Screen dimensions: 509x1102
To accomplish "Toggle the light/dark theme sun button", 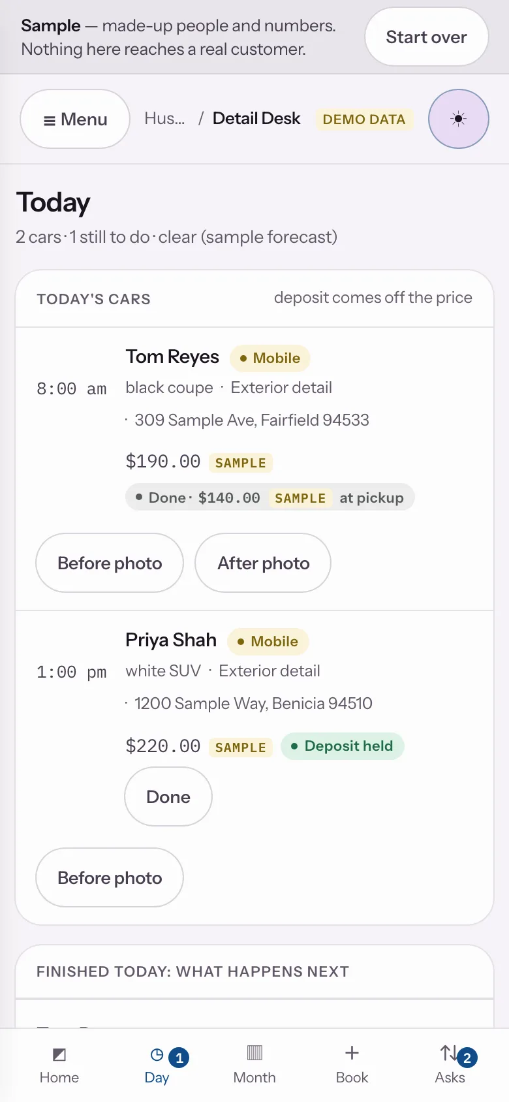I will (458, 119).
